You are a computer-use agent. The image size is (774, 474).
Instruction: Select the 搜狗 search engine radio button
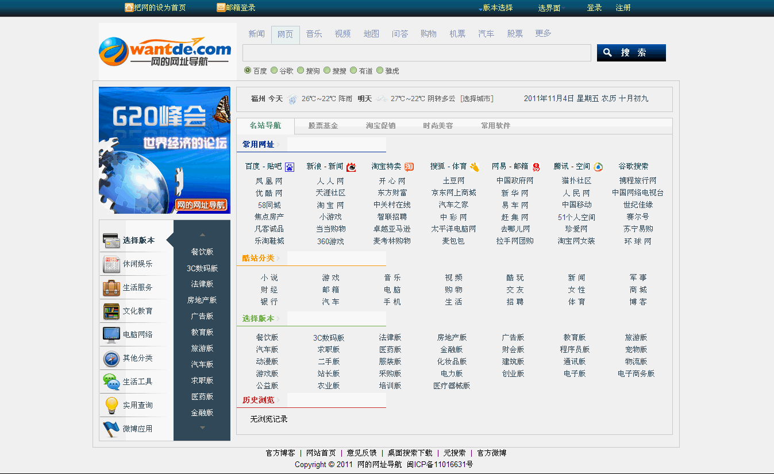point(301,70)
